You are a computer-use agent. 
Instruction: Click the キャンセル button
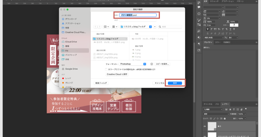159,83
